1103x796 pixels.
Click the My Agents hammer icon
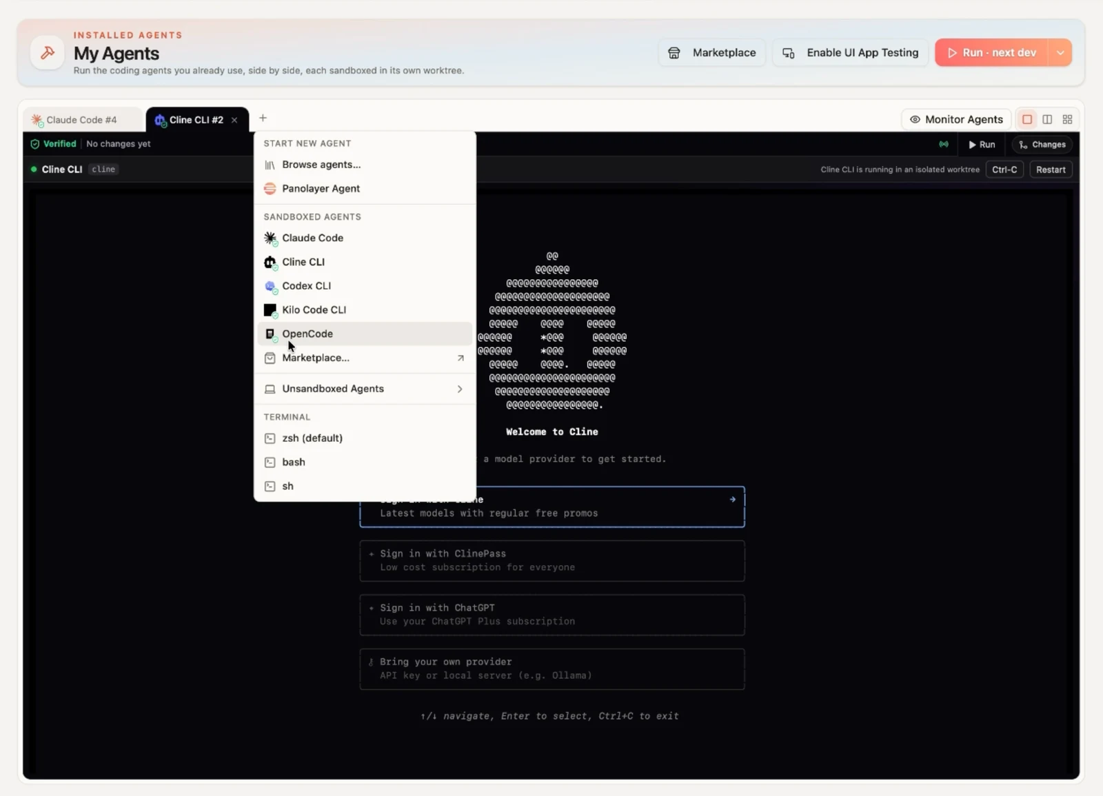point(48,52)
